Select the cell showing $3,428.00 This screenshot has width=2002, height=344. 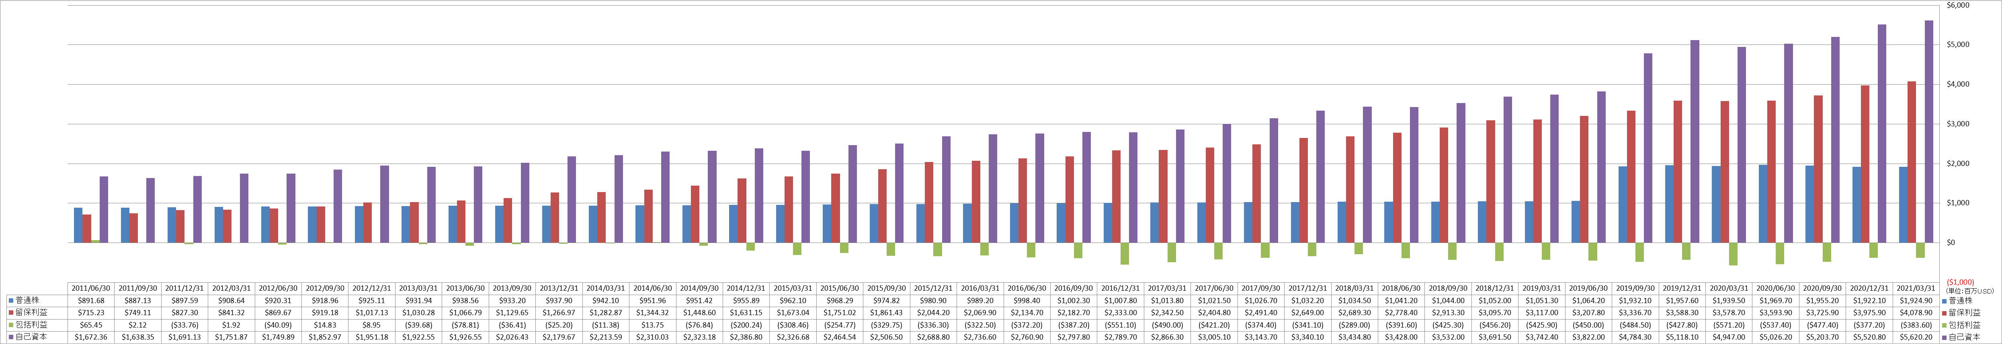(x=1400, y=338)
